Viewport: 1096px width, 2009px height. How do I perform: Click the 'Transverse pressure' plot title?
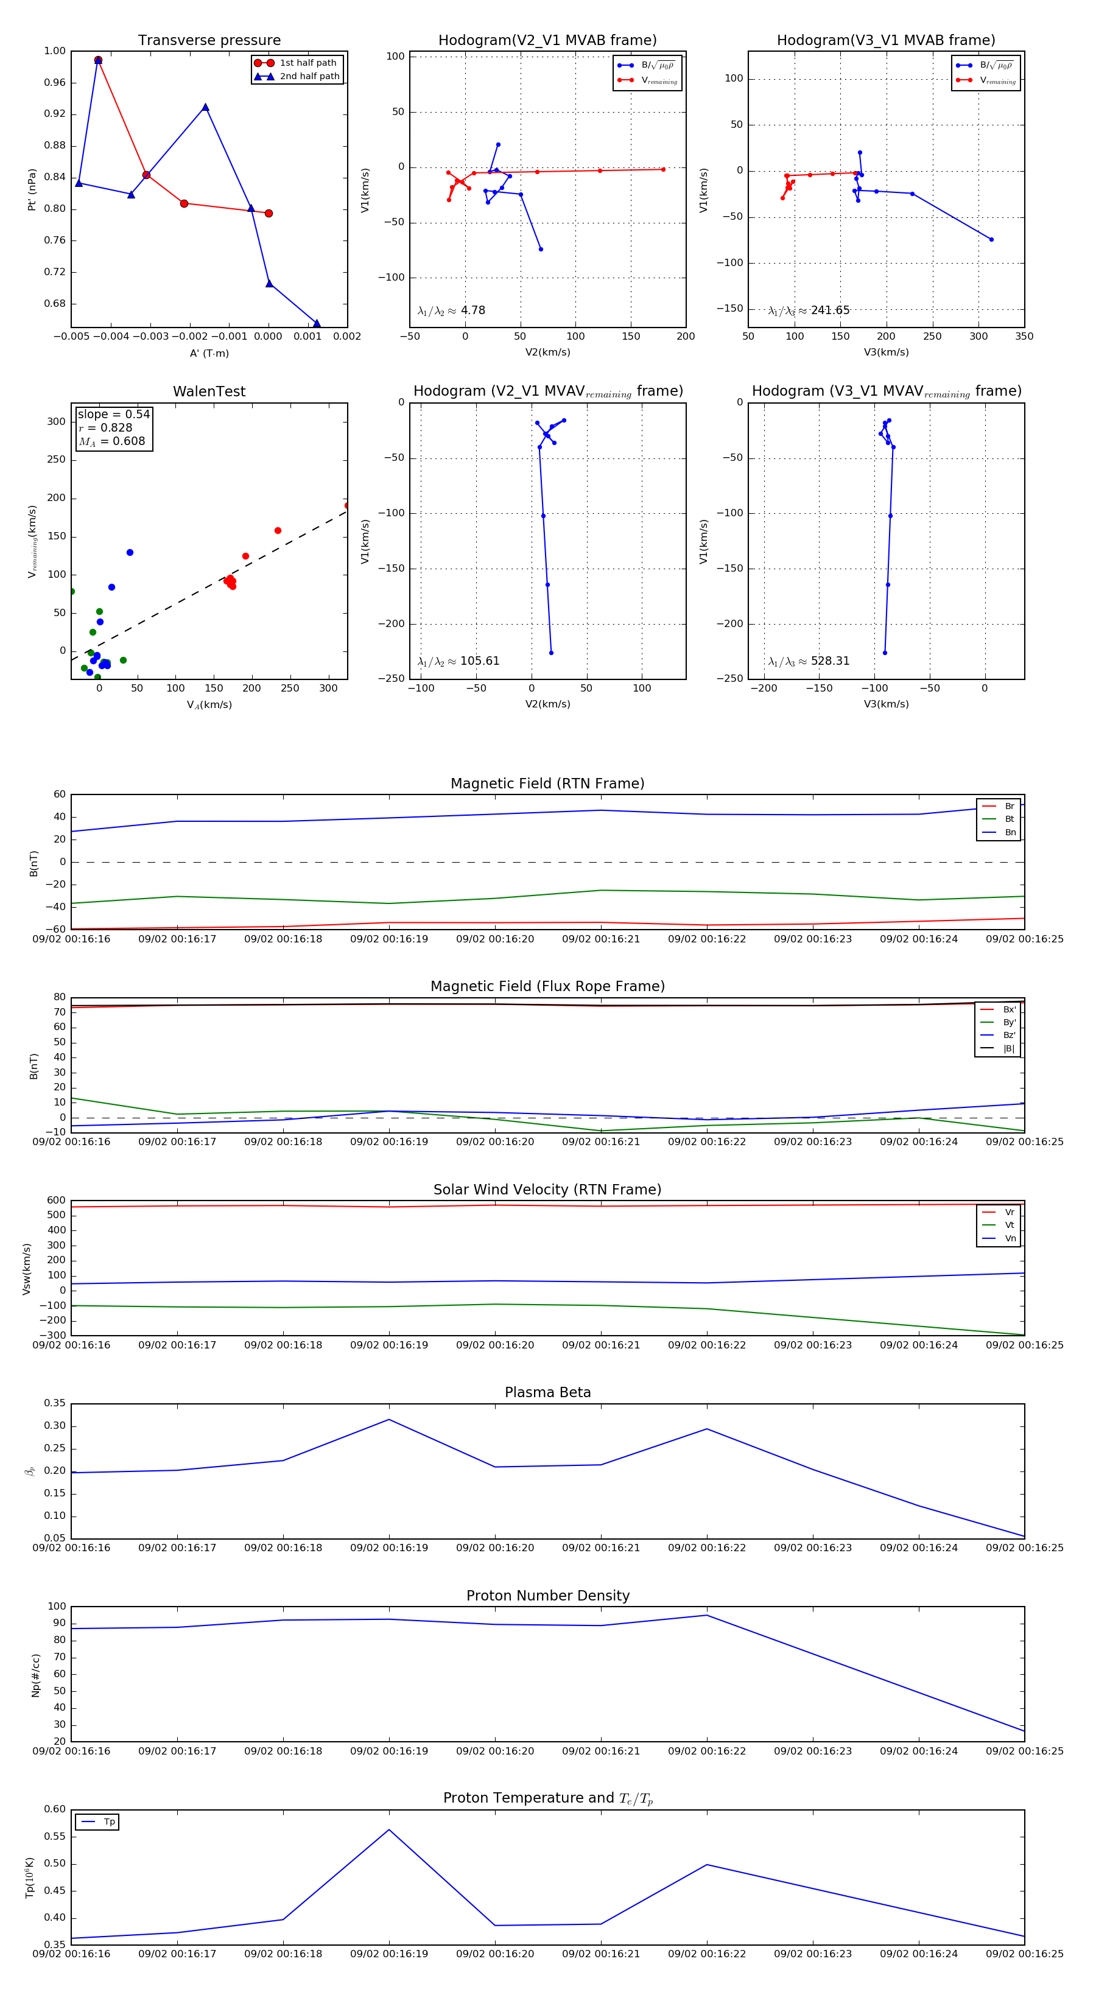tap(209, 41)
